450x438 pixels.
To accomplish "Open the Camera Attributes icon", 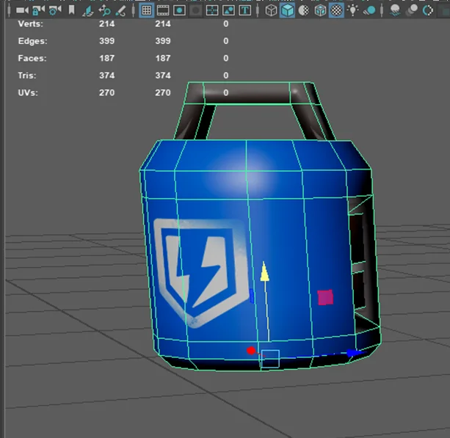I will [55, 10].
